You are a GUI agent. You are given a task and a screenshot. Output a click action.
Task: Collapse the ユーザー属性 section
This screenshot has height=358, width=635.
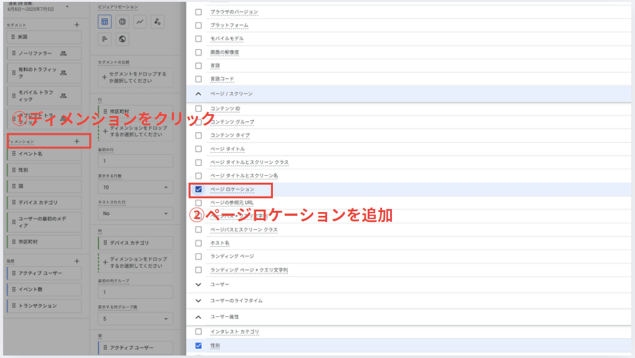(x=198, y=317)
